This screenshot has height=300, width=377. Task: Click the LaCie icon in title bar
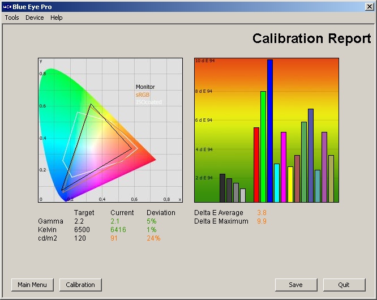(x=7, y=6)
